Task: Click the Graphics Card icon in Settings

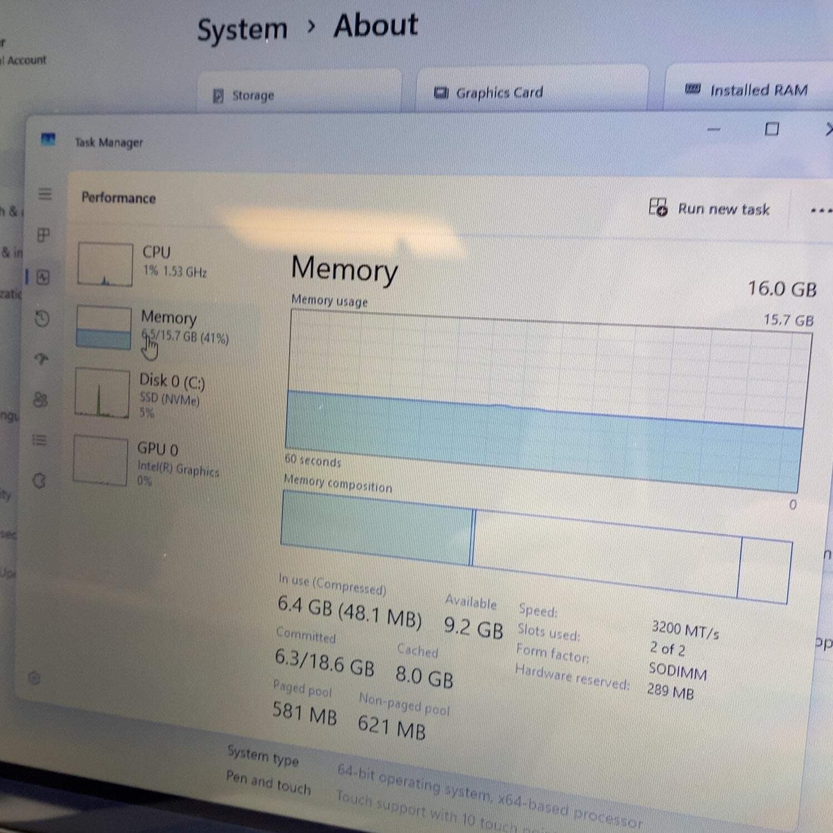Action: click(x=441, y=92)
